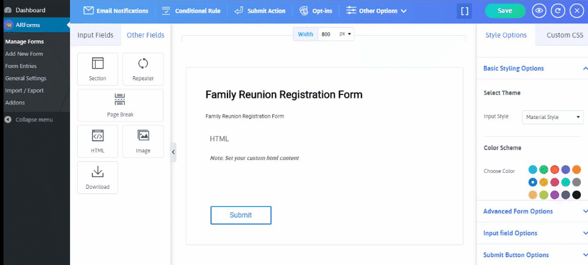Open the Input Style dropdown
The image size is (588, 265).
coord(553,117)
